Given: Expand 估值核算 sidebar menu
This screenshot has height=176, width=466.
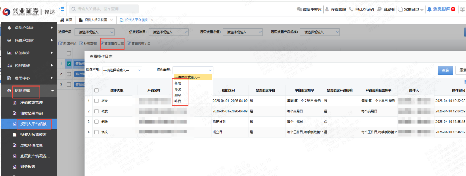Looking at the screenshot, I should click(28, 53).
